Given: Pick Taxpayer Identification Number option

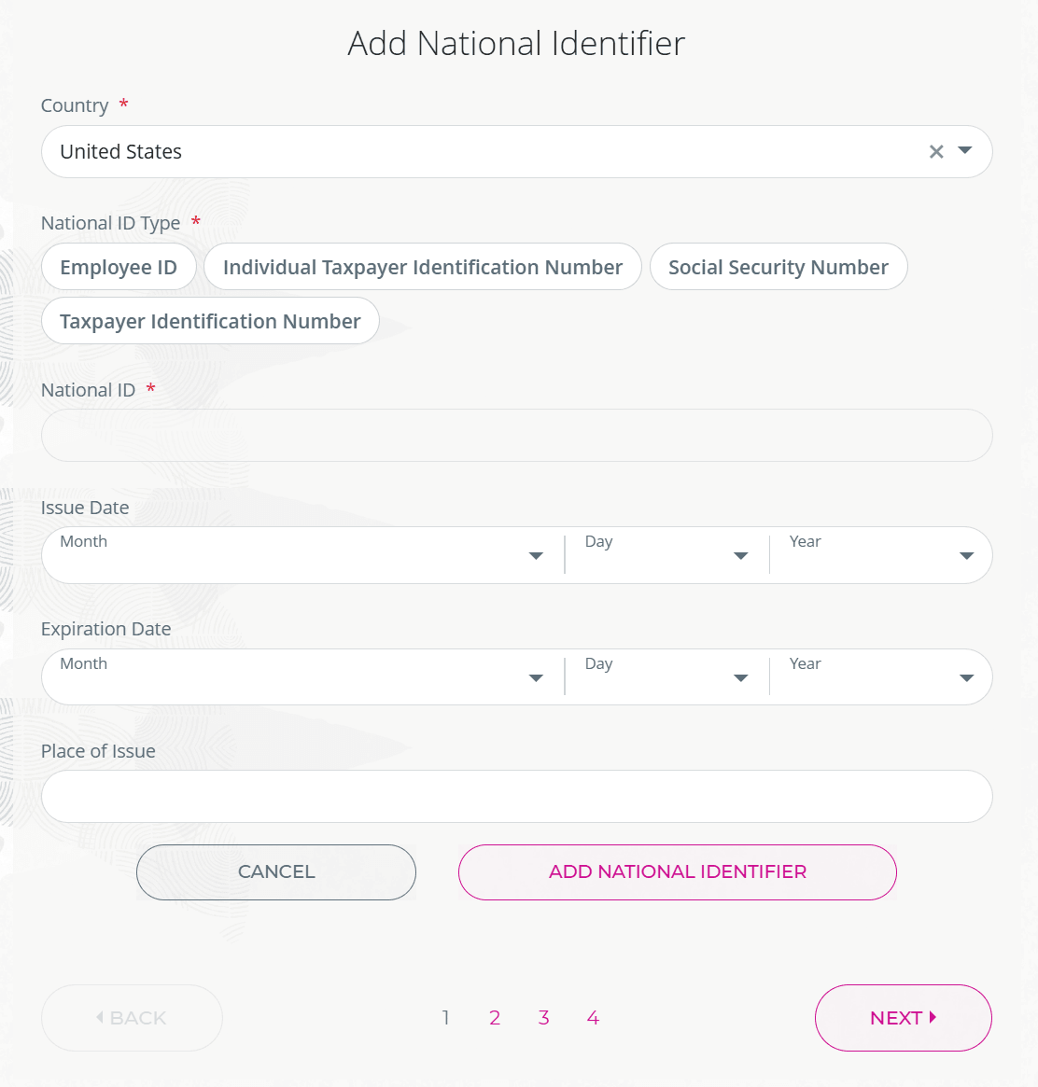Looking at the screenshot, I should pyautogui.click(x=210, y=321).
